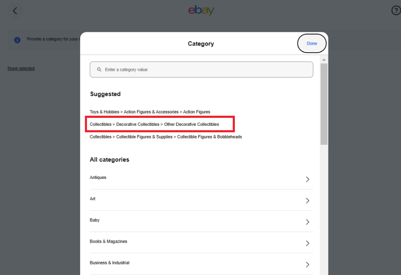The height and width of the screenshot is (275, 401).
Task: Click the eBay logo
Action: tap(202, 10)
